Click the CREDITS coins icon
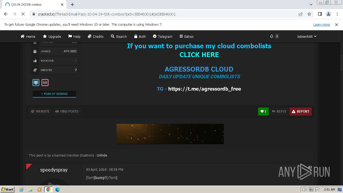The width and height of the screenshot is (343, 193). [x=35, y=70]
